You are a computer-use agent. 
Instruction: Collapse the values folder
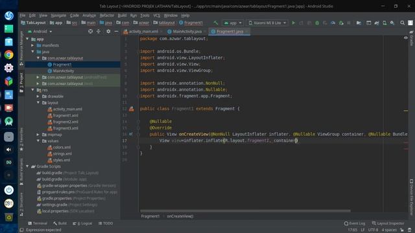pyautogui.click(x=38, y=141)
